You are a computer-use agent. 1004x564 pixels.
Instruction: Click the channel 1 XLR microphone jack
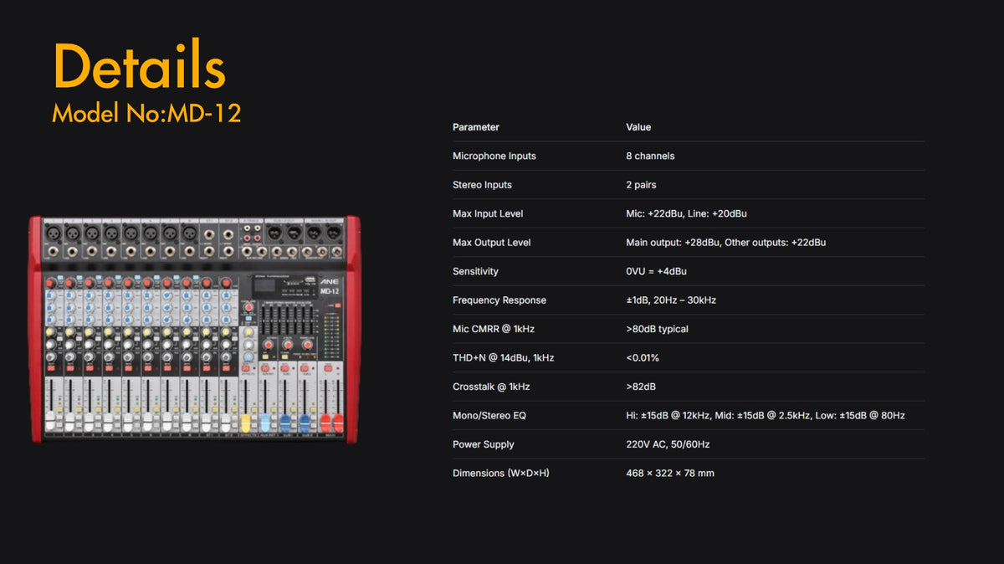[x=53, y=233]
